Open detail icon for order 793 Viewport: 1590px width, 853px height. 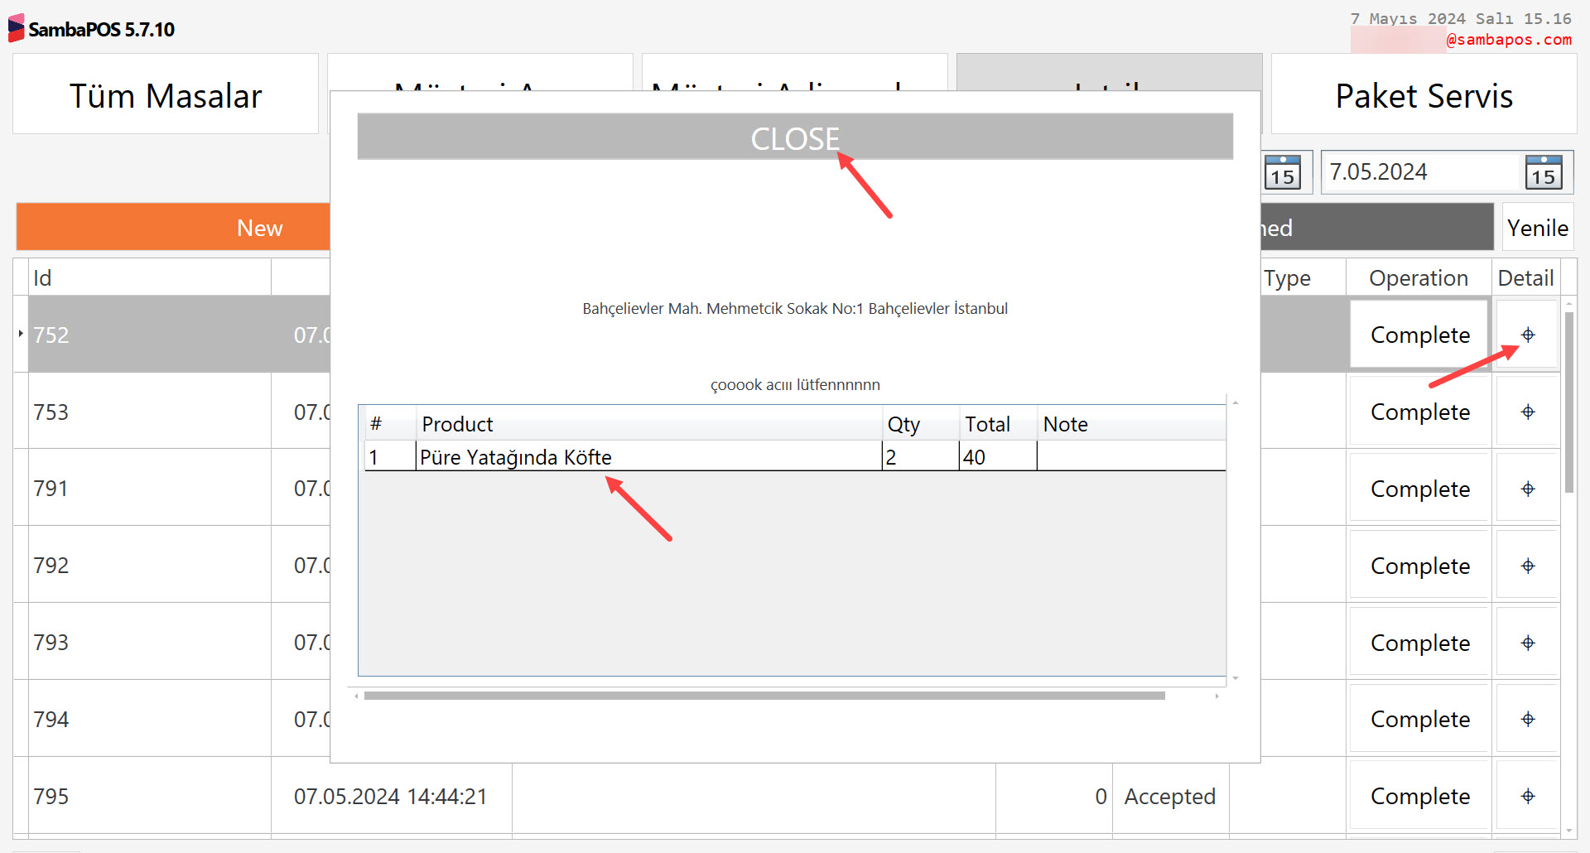[x=1528, y=643]
